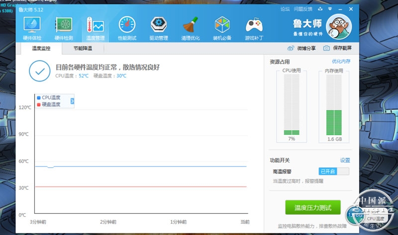Click the 鲁大师 mascot avatar
398x235 pixels.
point(339,27)
